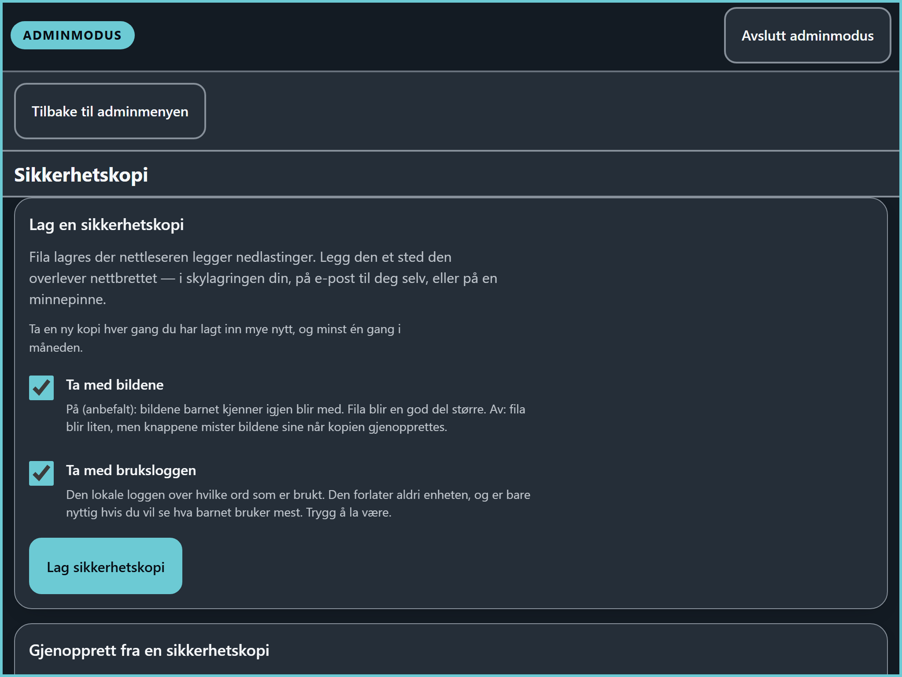
Task: Click the word måneden ending the reminder
Action: coord(56,348)
